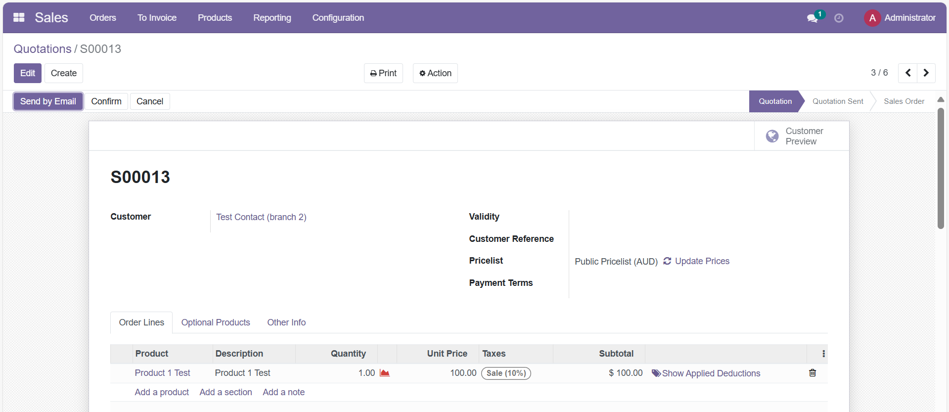Add a section to order lines
The height and width of the screenshot is (412, 949).
coord(226,392)
